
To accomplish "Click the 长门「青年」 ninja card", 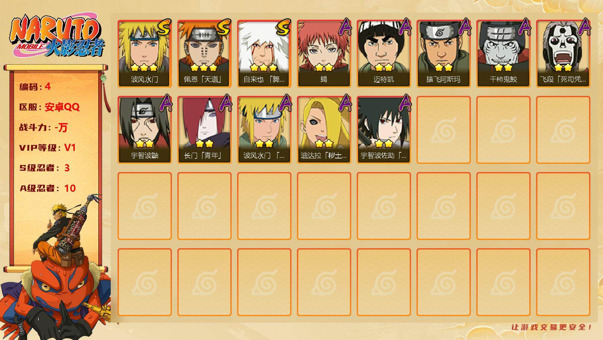I will pyautogui.click(x=205, y=130).
